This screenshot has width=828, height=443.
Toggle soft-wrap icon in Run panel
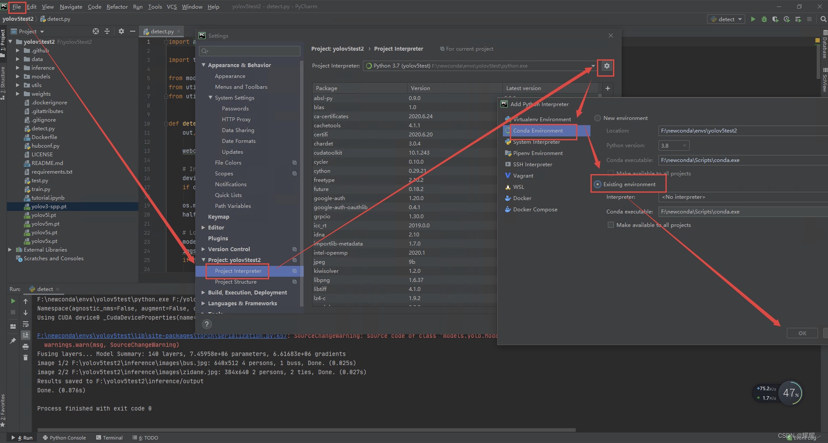point(26,324)
